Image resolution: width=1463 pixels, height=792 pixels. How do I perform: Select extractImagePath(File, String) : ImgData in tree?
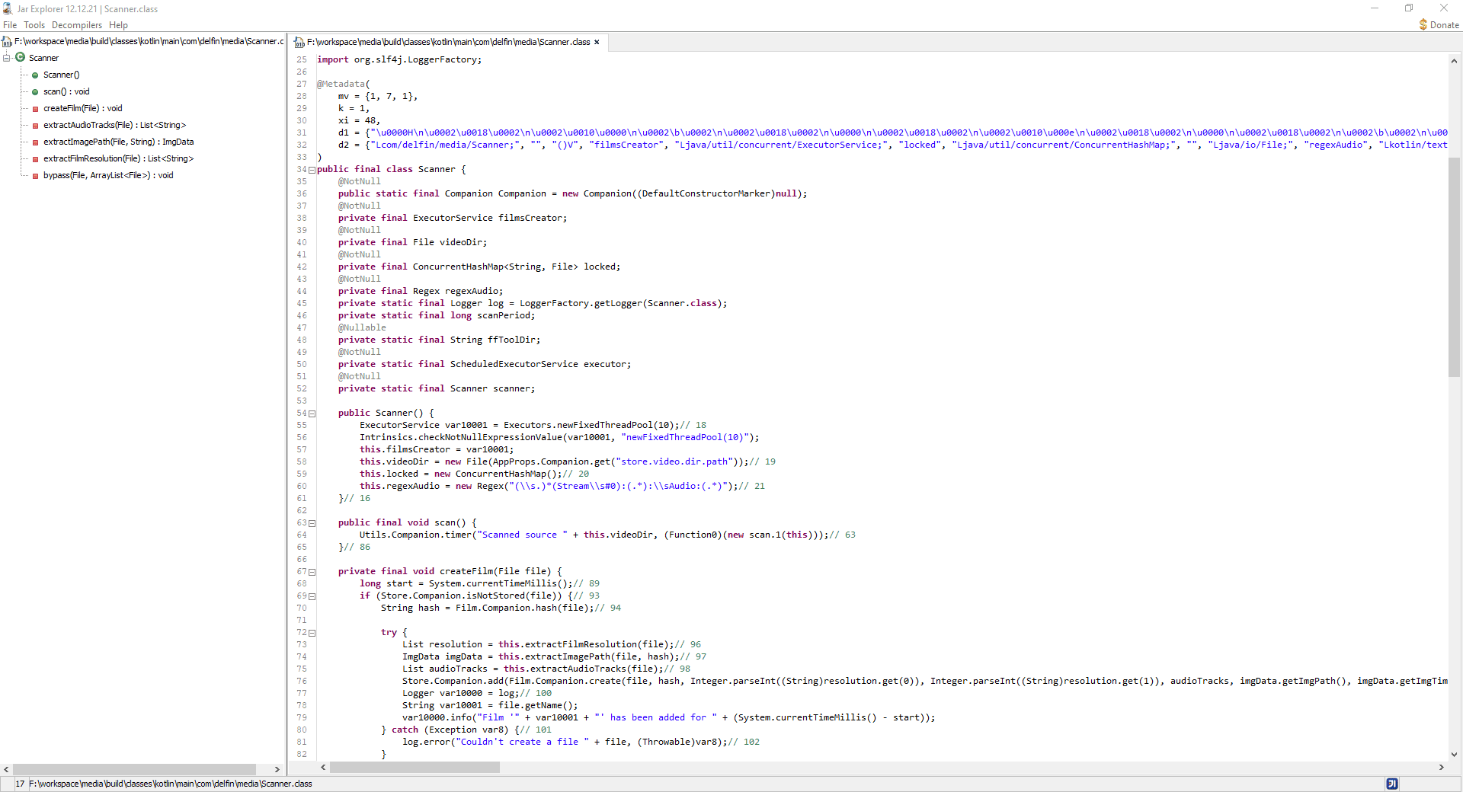(118, 142)
